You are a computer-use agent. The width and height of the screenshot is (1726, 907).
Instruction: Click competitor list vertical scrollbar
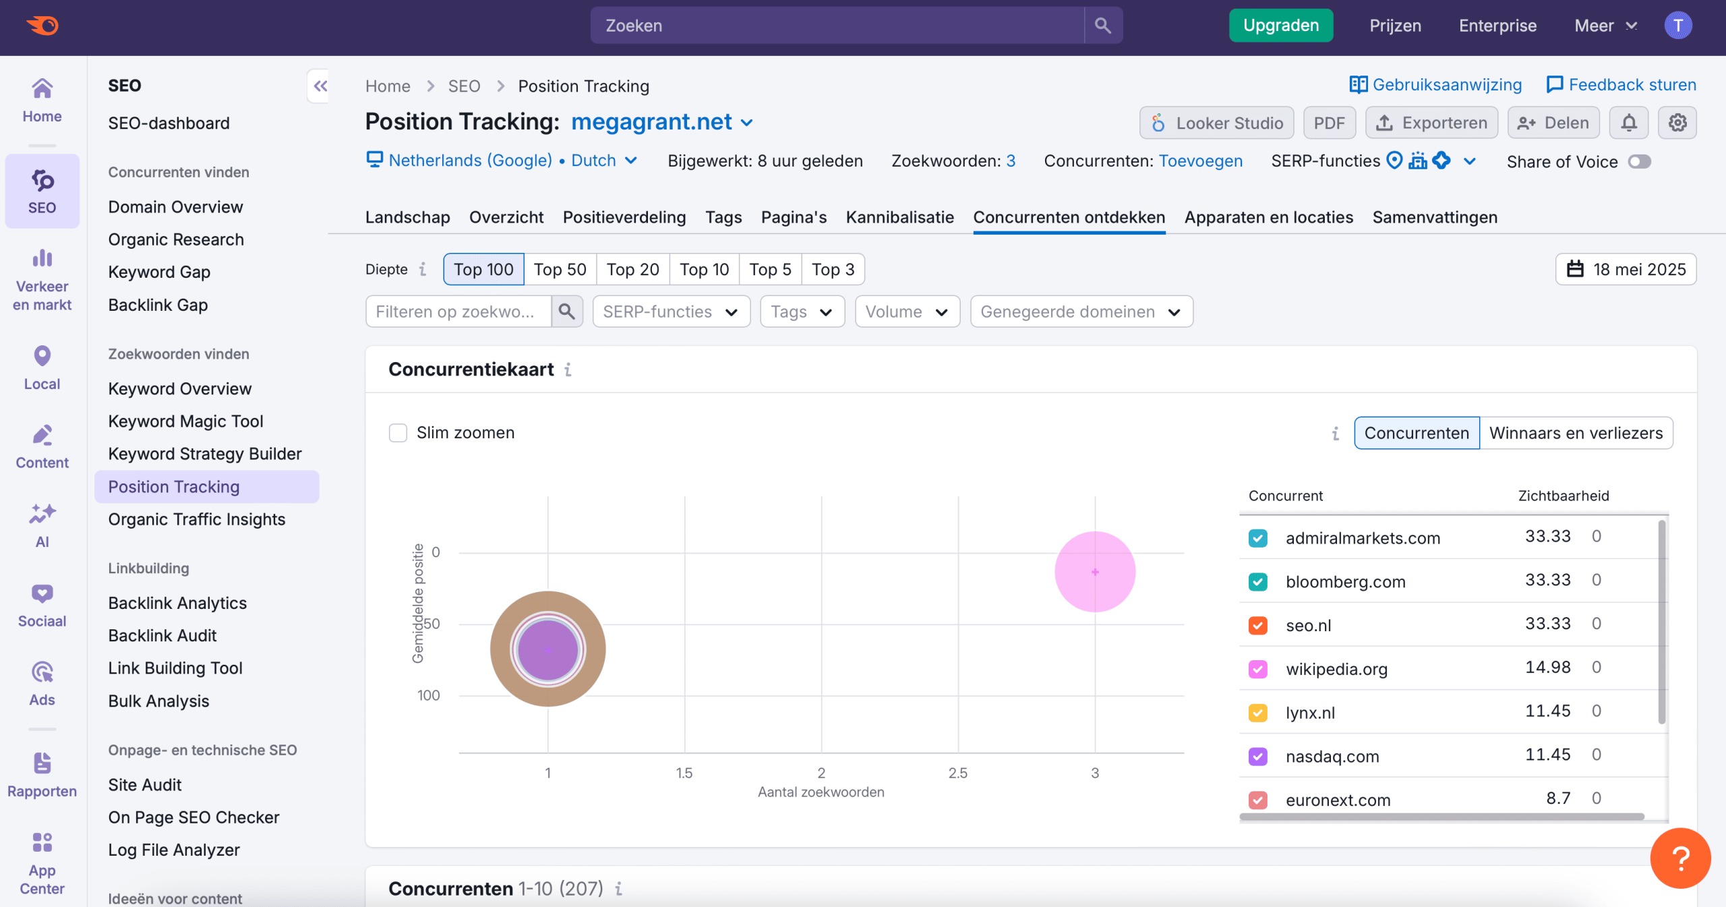[1662, 622]
